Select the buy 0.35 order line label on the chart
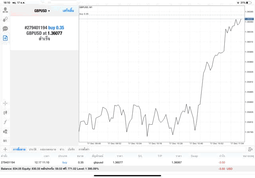Screen dimensions: 255x178 tap(84, 14)
